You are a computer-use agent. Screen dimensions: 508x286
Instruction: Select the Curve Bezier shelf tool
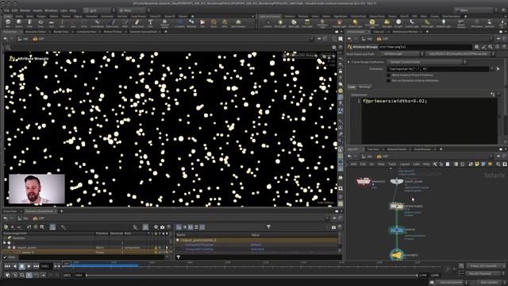click(97, 23)
